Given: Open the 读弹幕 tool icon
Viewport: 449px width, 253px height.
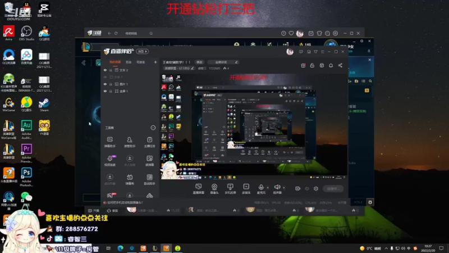Looking at the screenshot, I should (149, 161).
